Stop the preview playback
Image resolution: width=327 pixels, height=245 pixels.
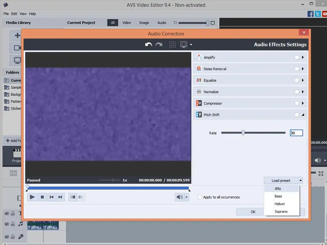(42, 197)
